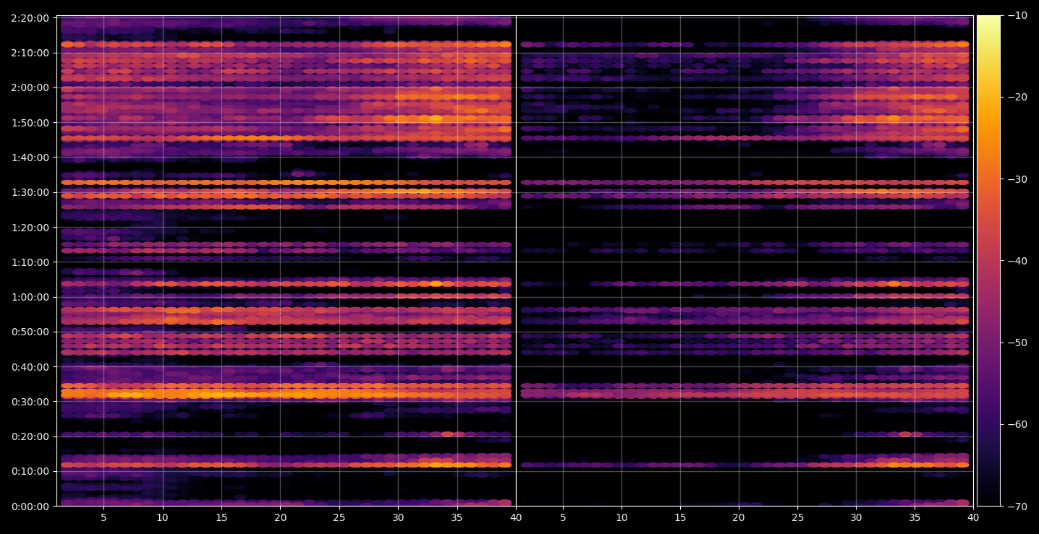Click x-axis label 30 of left heatmap
This screenshot has height=534, width=1039.
coord(398,517)
